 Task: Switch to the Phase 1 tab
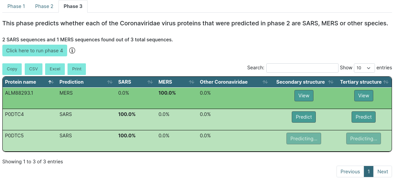pos(16,6)
